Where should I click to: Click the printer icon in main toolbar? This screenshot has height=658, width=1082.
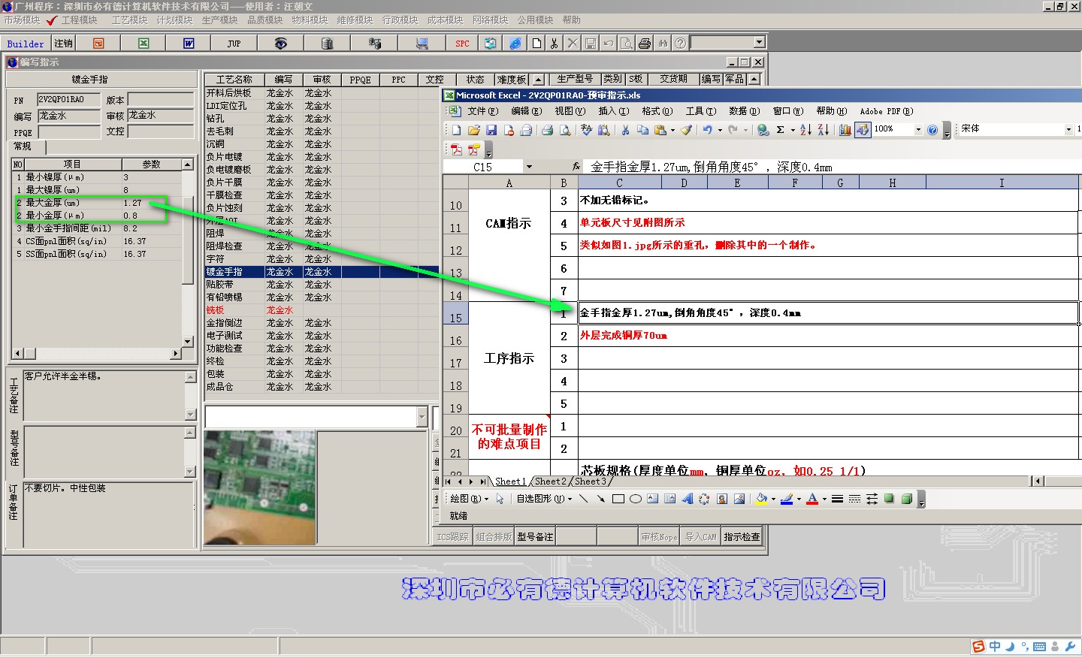645,44
